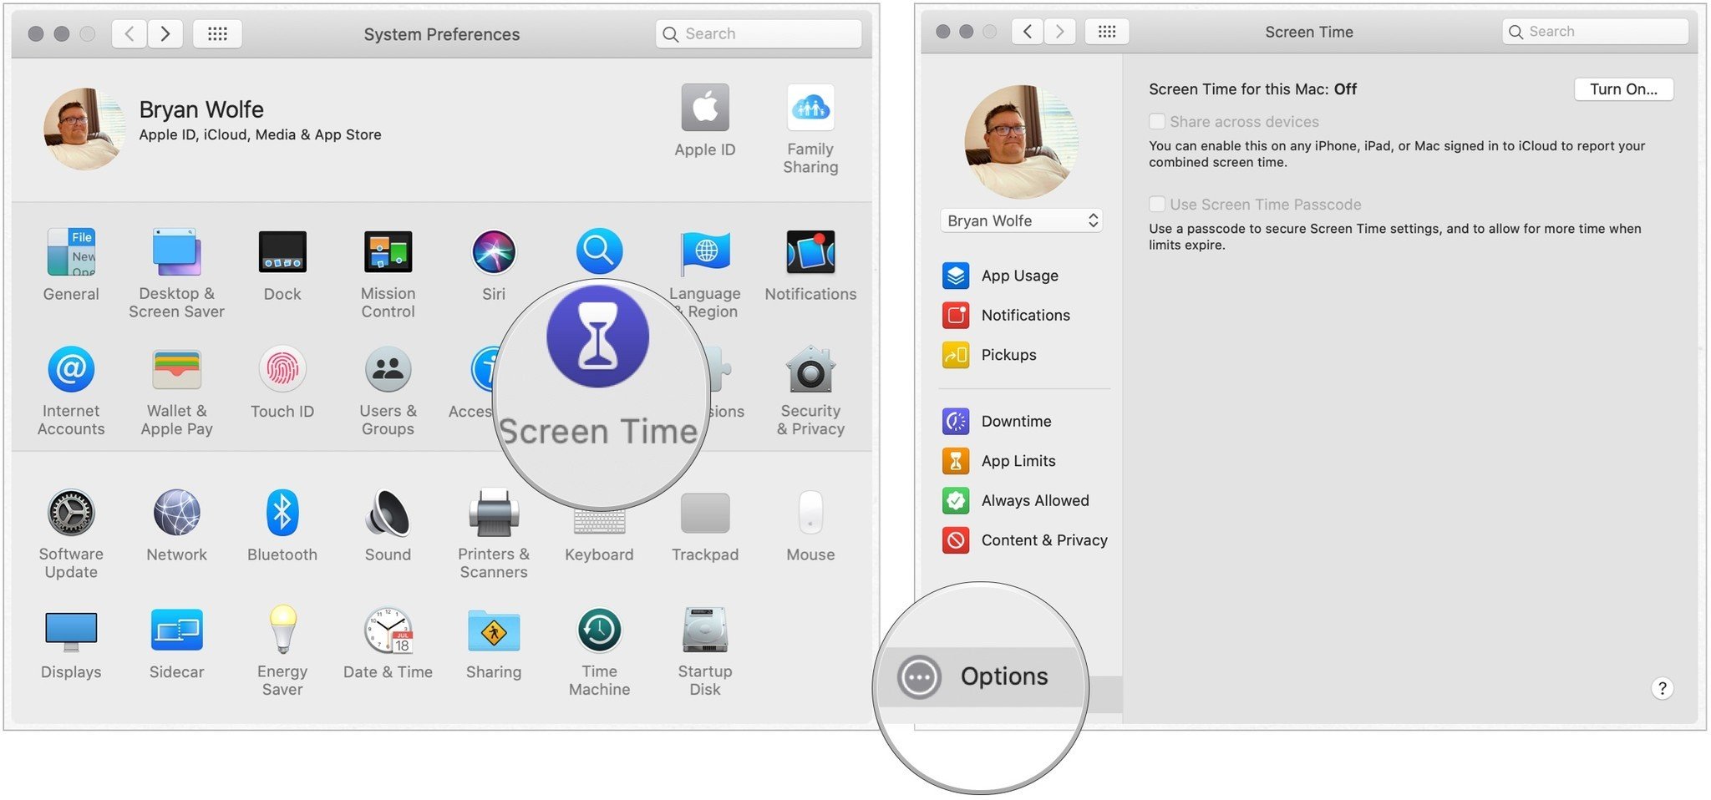Open Siri preferences
Screen dimensions: 1711x800
point(494,265)
